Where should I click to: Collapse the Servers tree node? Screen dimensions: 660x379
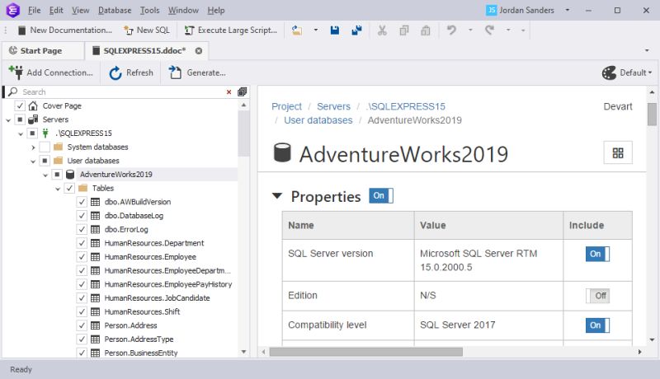[8, 120]
